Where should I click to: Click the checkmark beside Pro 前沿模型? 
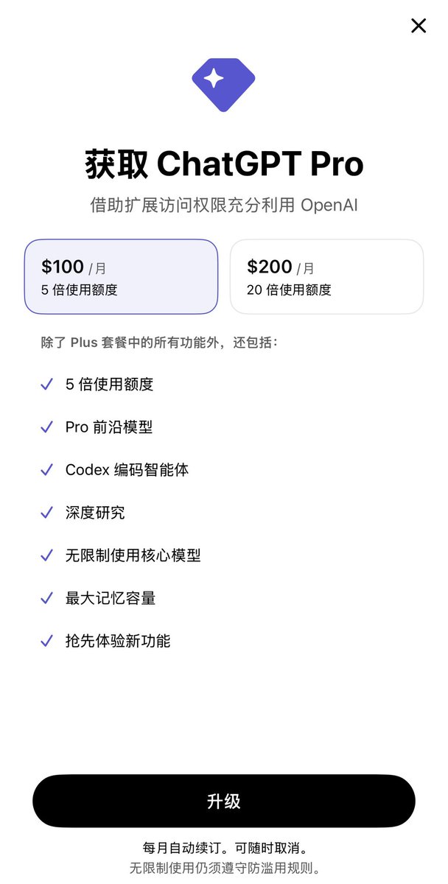[x=47, y=427]
